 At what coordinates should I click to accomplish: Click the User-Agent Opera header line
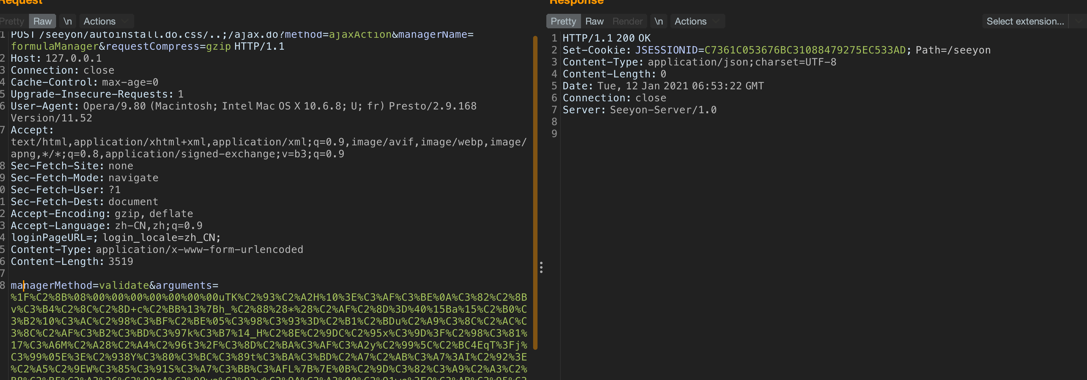click(243, 106)
